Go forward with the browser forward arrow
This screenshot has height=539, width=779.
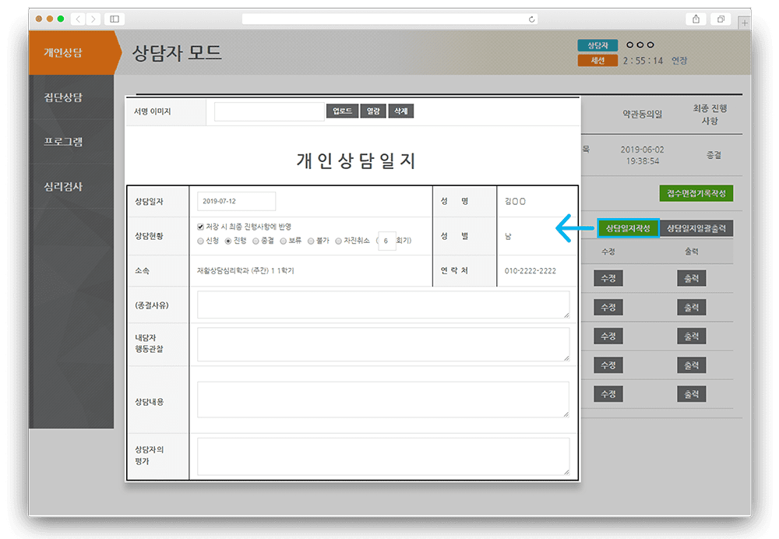93,19
